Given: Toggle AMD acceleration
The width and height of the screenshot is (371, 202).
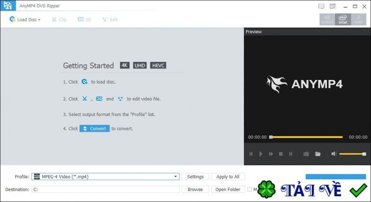Looking at the screenshot, I should pyautogui.click(x=358, y=19).
